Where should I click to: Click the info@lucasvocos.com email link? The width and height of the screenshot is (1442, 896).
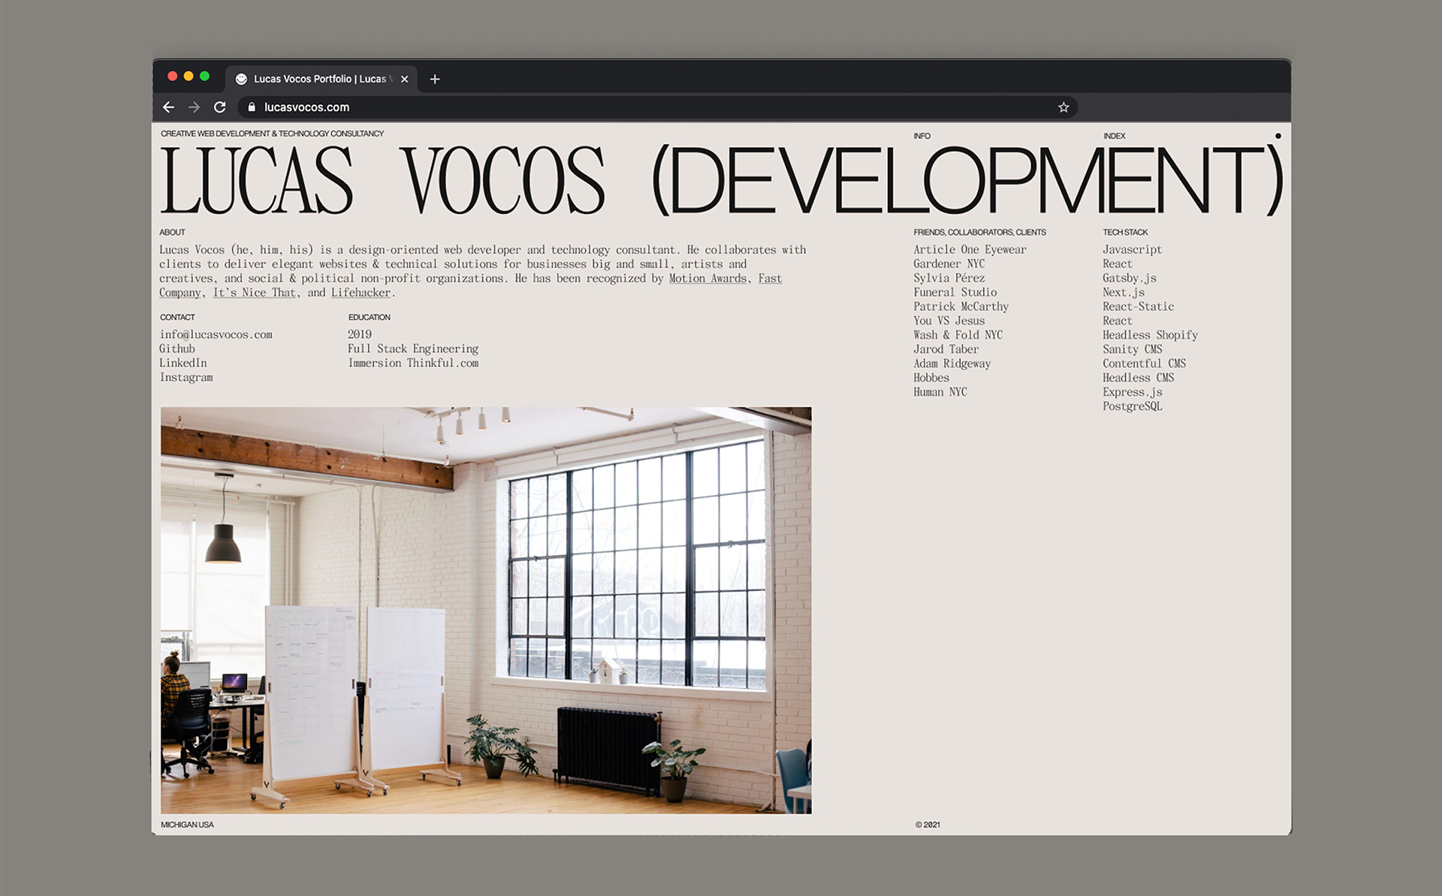tap(216, 335)
